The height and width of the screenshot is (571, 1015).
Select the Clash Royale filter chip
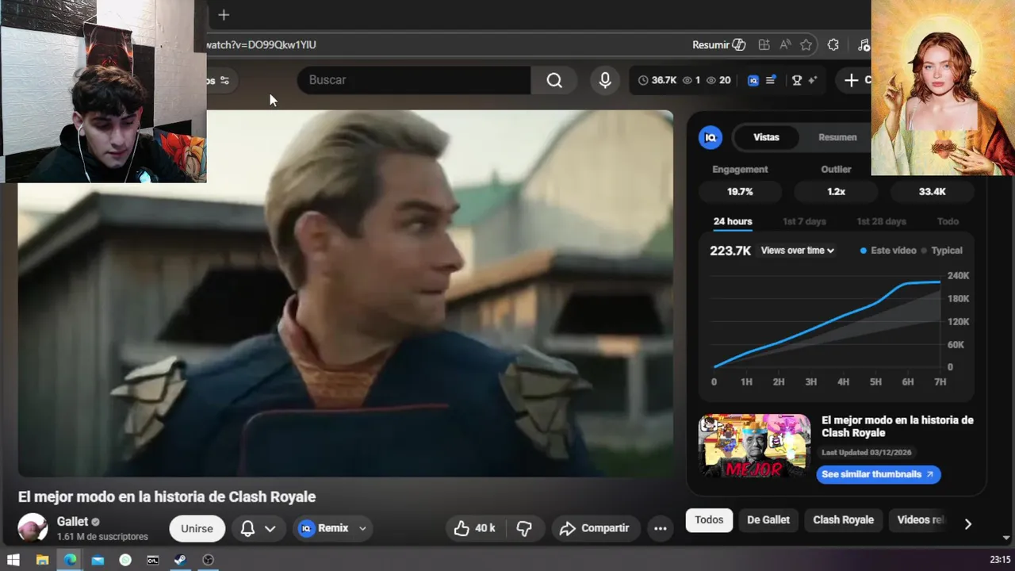click(843, 520)
